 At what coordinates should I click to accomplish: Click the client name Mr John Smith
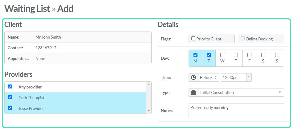[x=48, y=37]
